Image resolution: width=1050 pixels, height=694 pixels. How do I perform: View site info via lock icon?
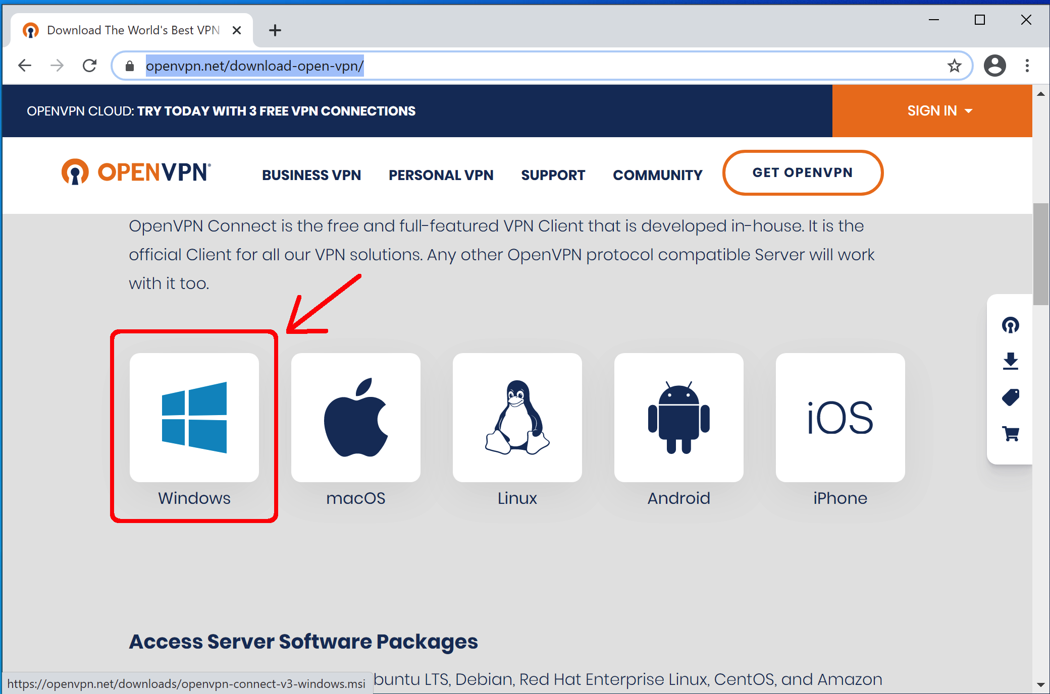130,66
